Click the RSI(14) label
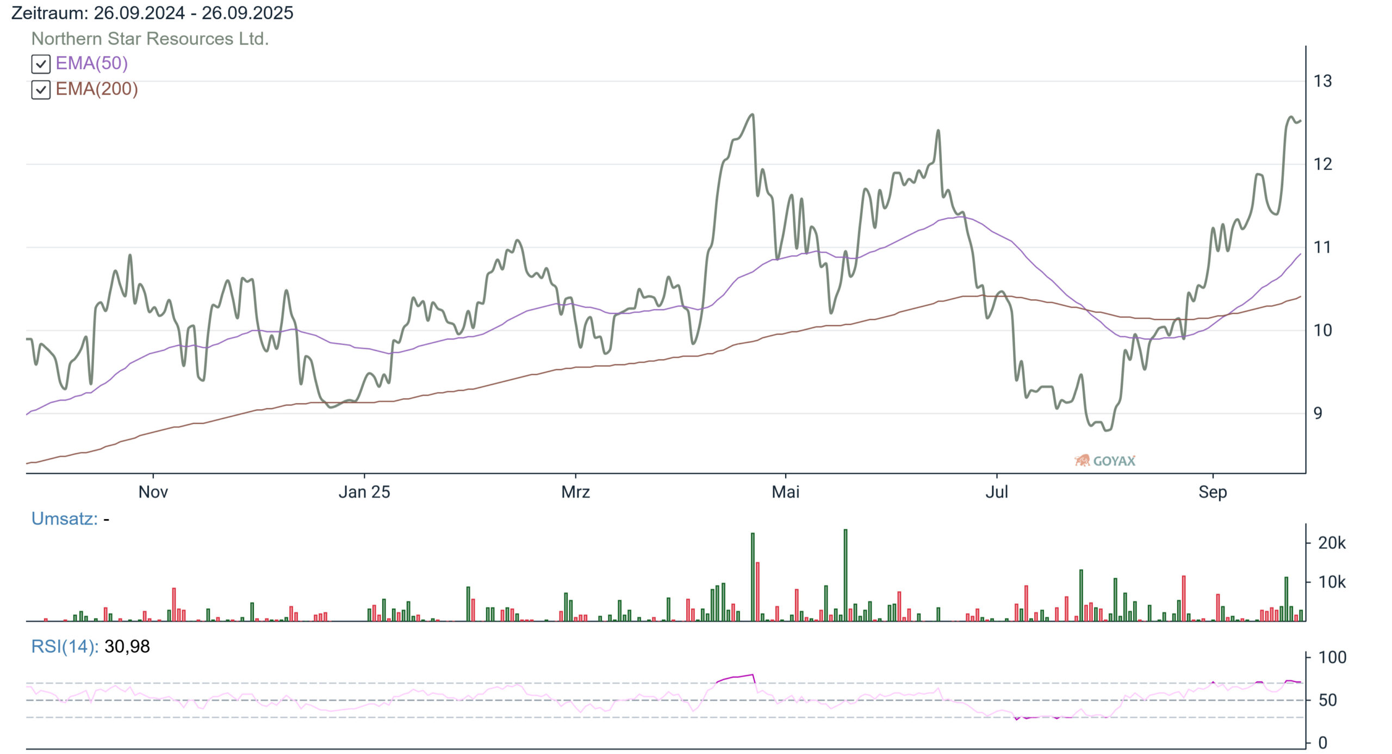Image resolution: width=1392 pixels, height=754 pixels. tap(65, 646)
